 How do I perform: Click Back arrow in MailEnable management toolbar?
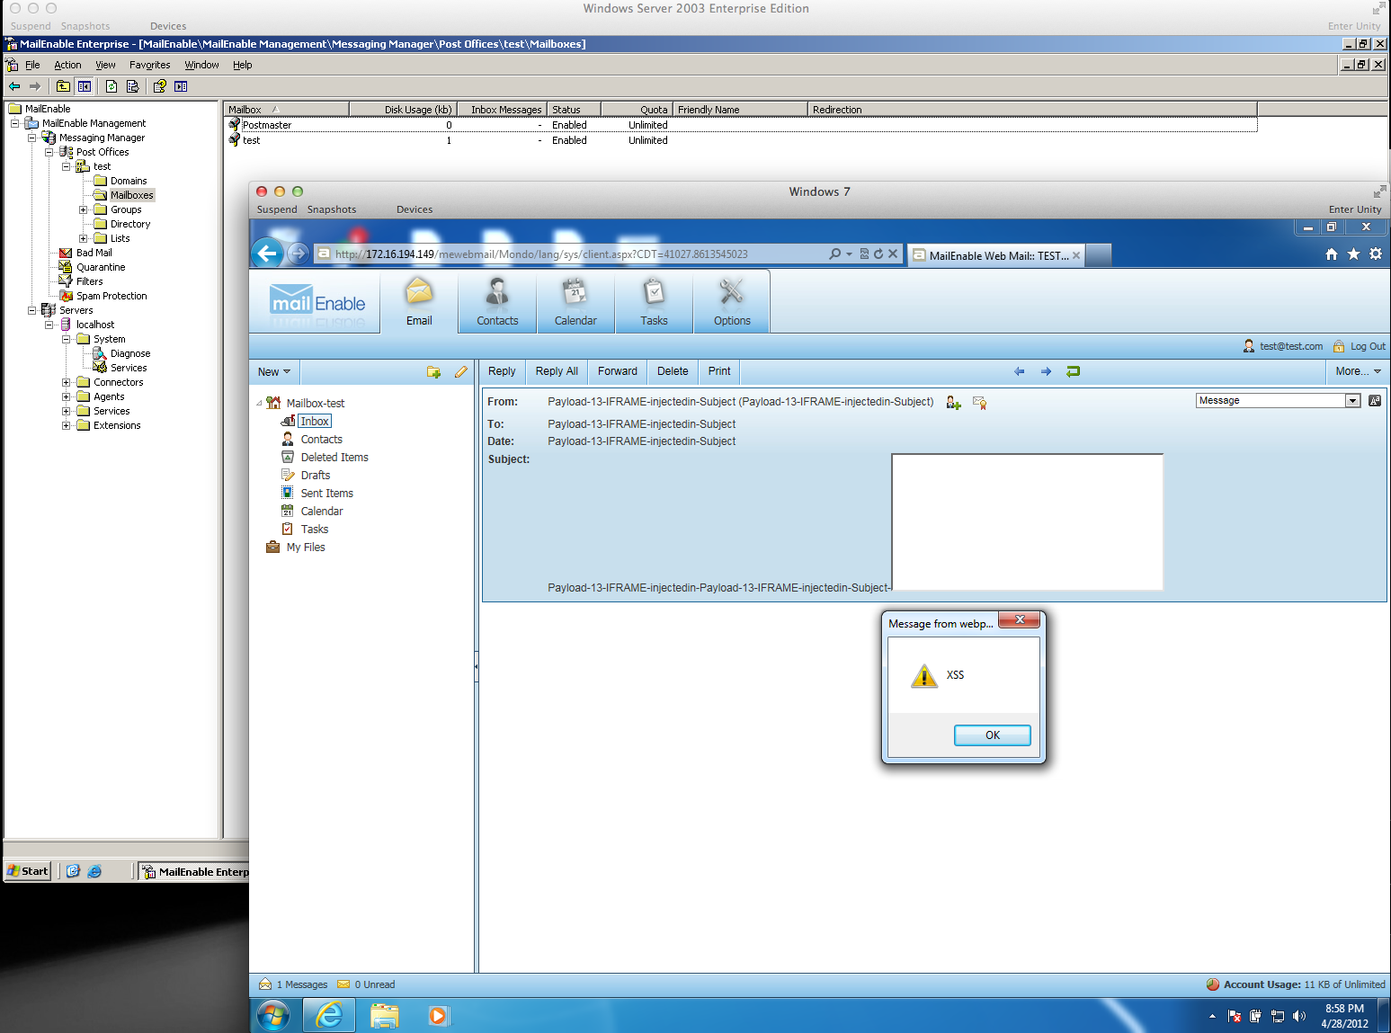[14, 86]
